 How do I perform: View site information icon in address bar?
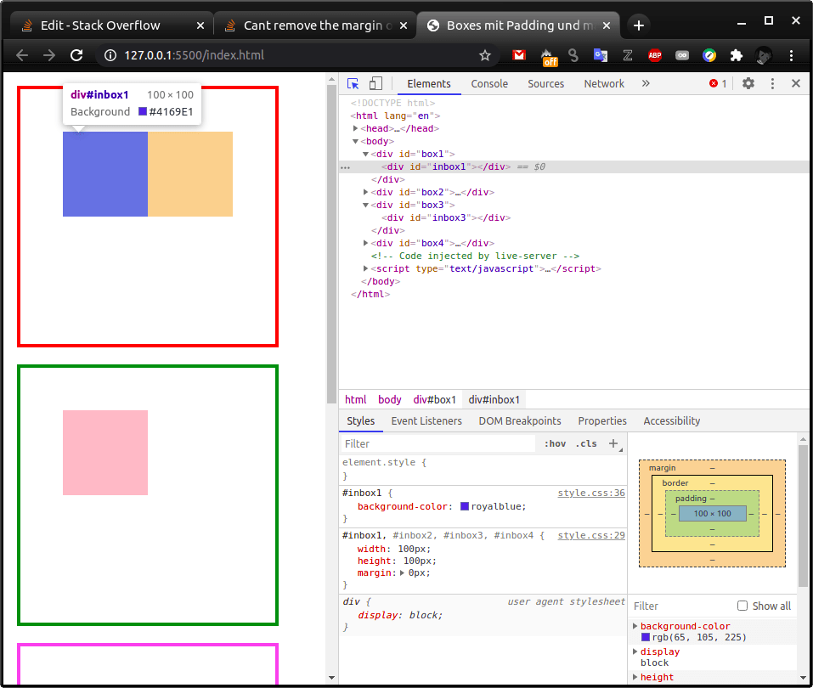click(x=110, y=55)
